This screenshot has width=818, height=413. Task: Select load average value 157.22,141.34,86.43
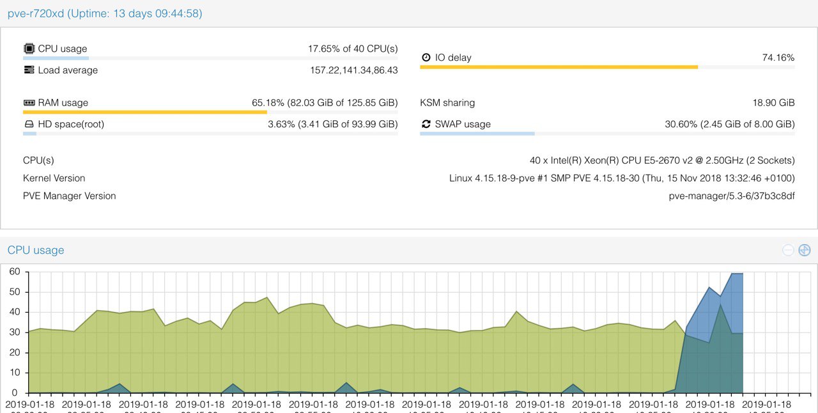point(354,70)
